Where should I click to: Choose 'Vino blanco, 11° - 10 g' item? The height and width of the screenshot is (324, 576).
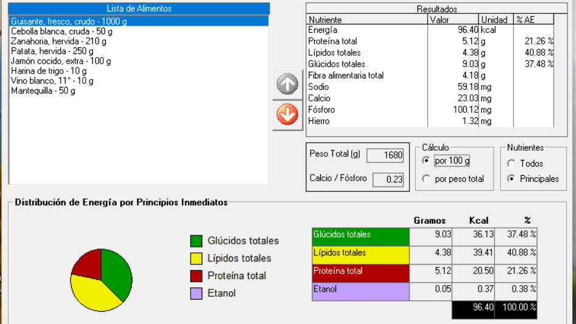click(x=52, y=81)
